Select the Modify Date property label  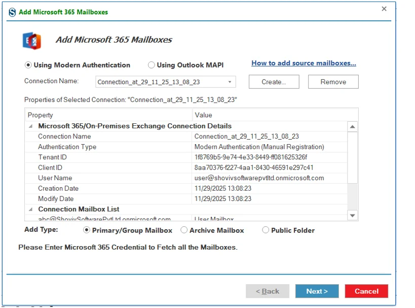56,199
